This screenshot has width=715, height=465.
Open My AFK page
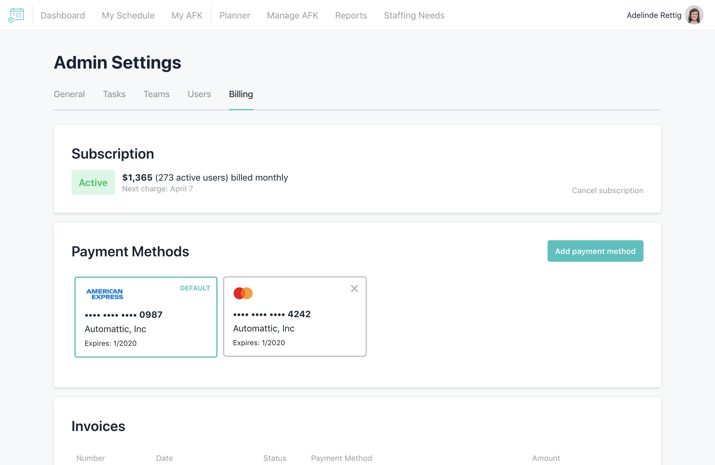tap(186, 15)
